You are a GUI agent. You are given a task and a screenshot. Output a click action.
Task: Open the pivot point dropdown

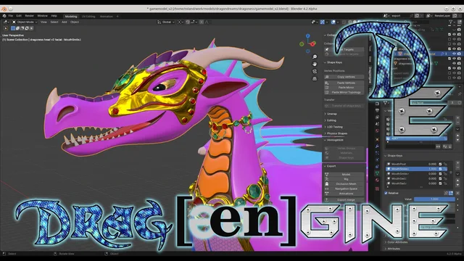180,22
